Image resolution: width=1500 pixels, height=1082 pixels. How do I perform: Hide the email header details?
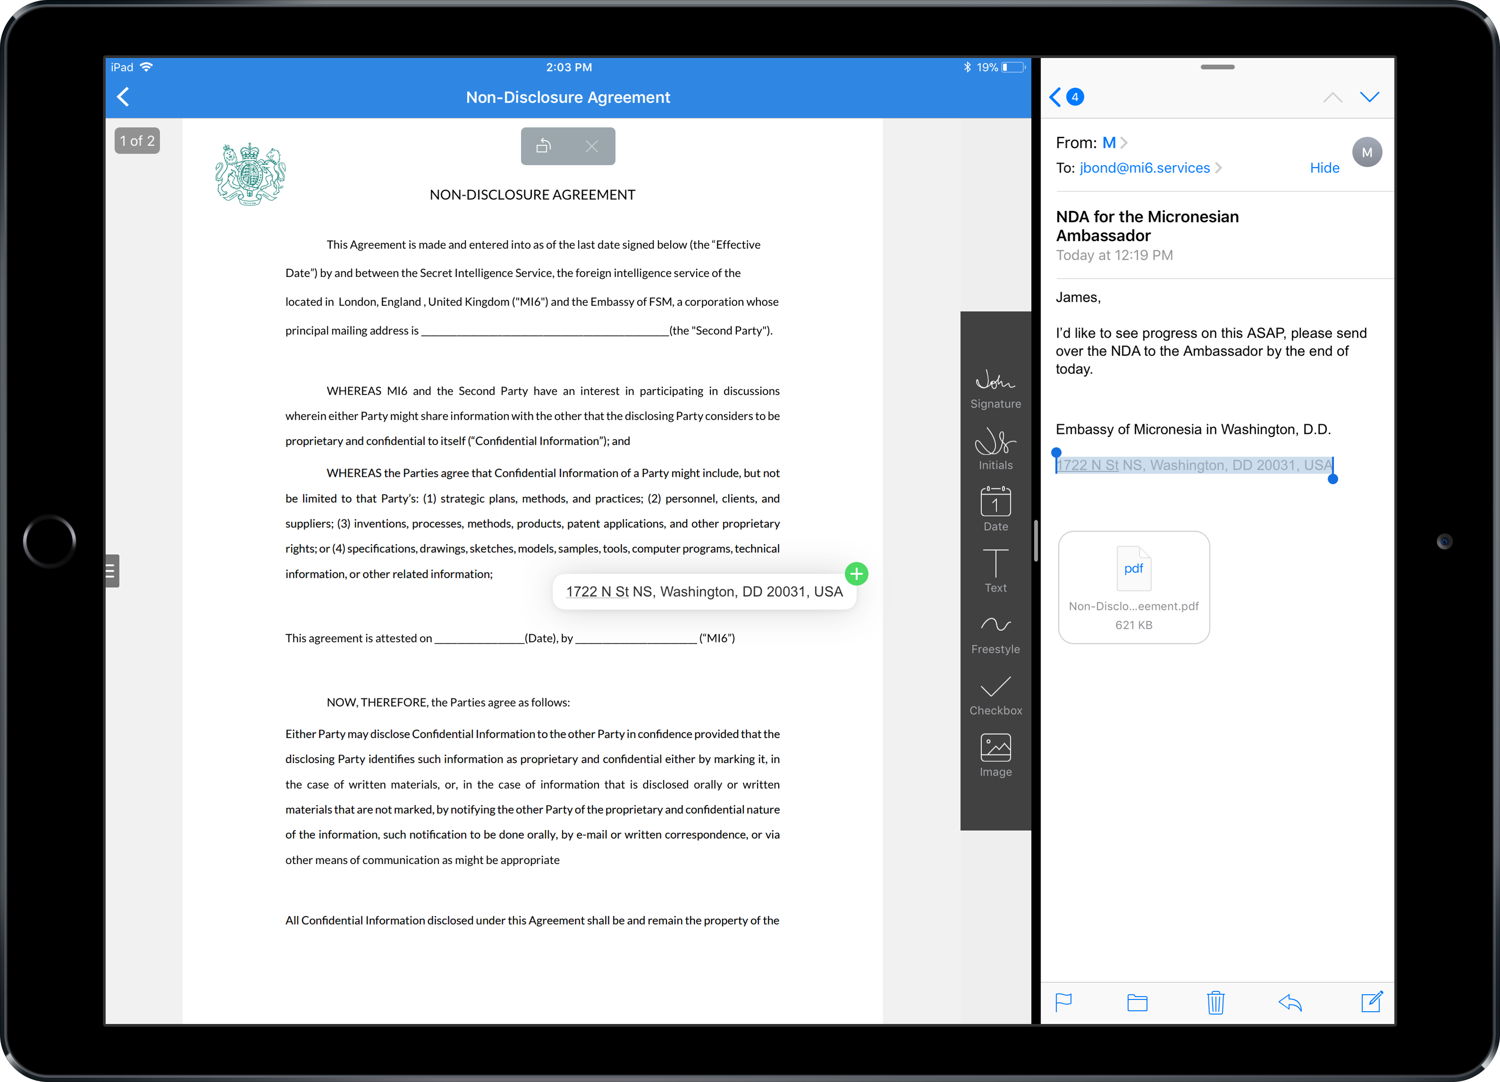point(1325,168)
